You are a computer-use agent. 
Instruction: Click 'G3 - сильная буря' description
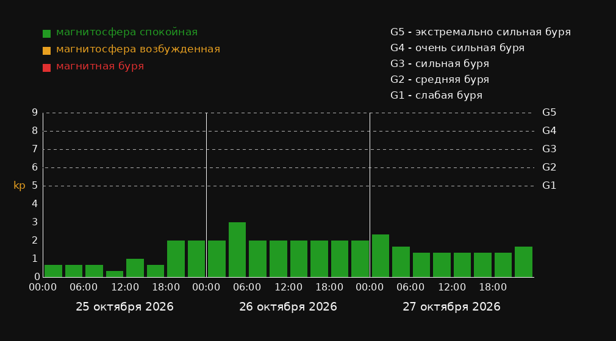(440, 63)
